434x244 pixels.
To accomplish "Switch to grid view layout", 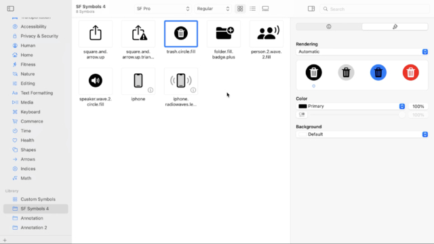I will click(x=240, y=9).
